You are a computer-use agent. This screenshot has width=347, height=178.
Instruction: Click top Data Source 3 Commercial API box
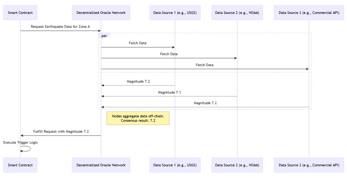coord(309,13)
